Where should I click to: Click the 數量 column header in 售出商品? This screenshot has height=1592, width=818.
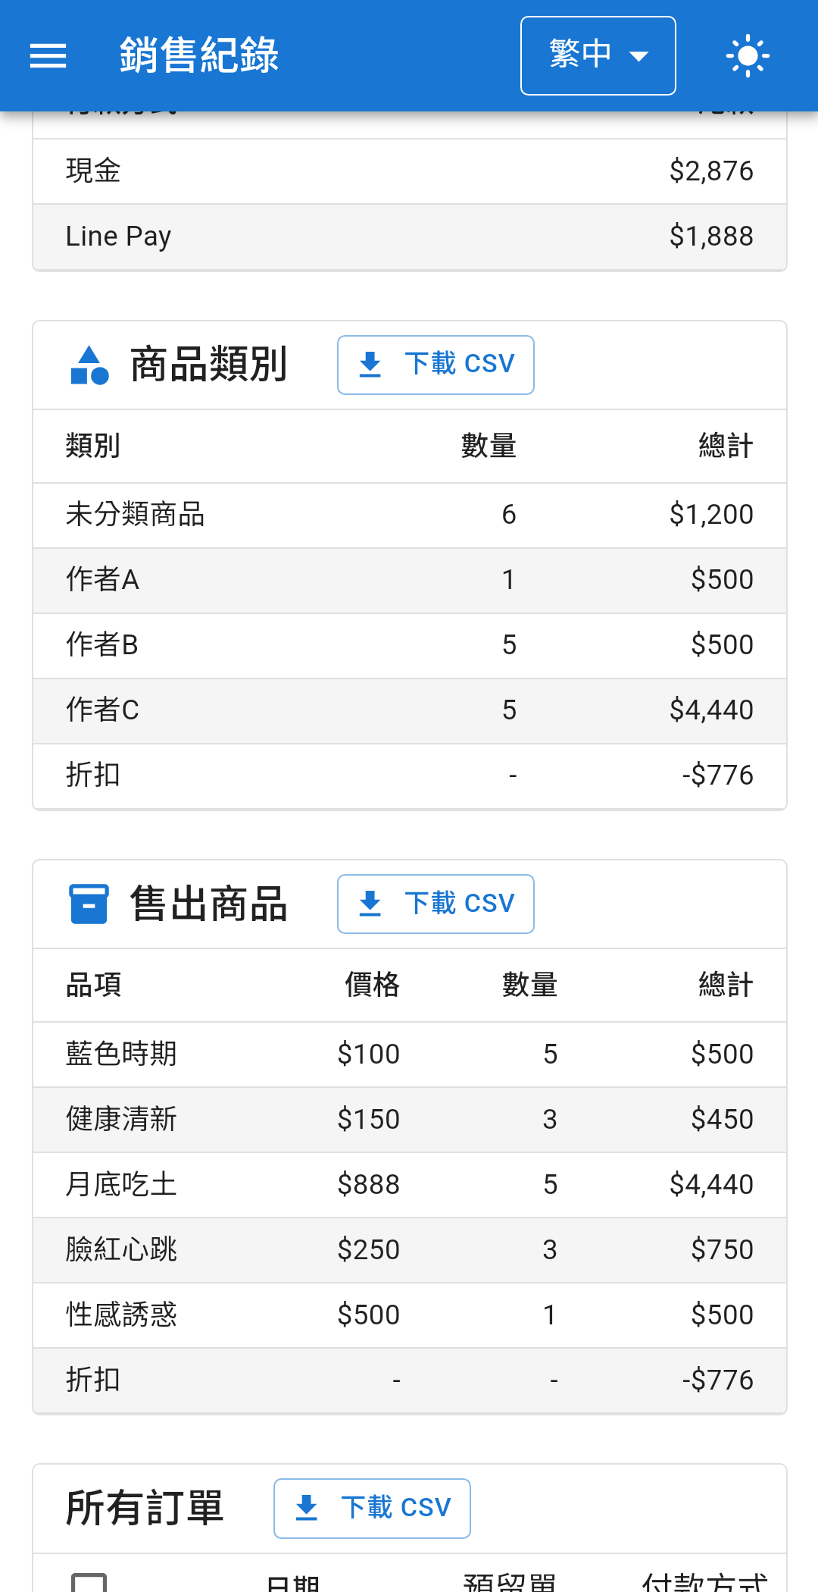tap(529, 985)
